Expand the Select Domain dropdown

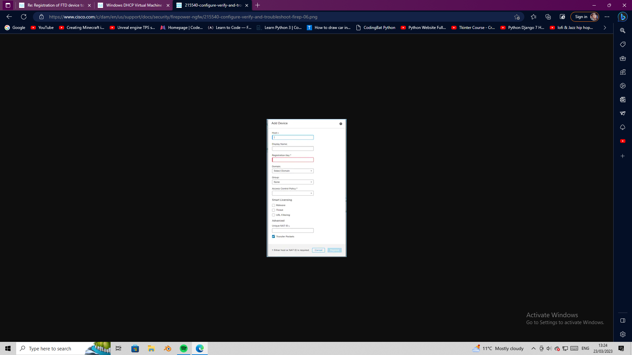pyautogui.click(x=293, y=171)
